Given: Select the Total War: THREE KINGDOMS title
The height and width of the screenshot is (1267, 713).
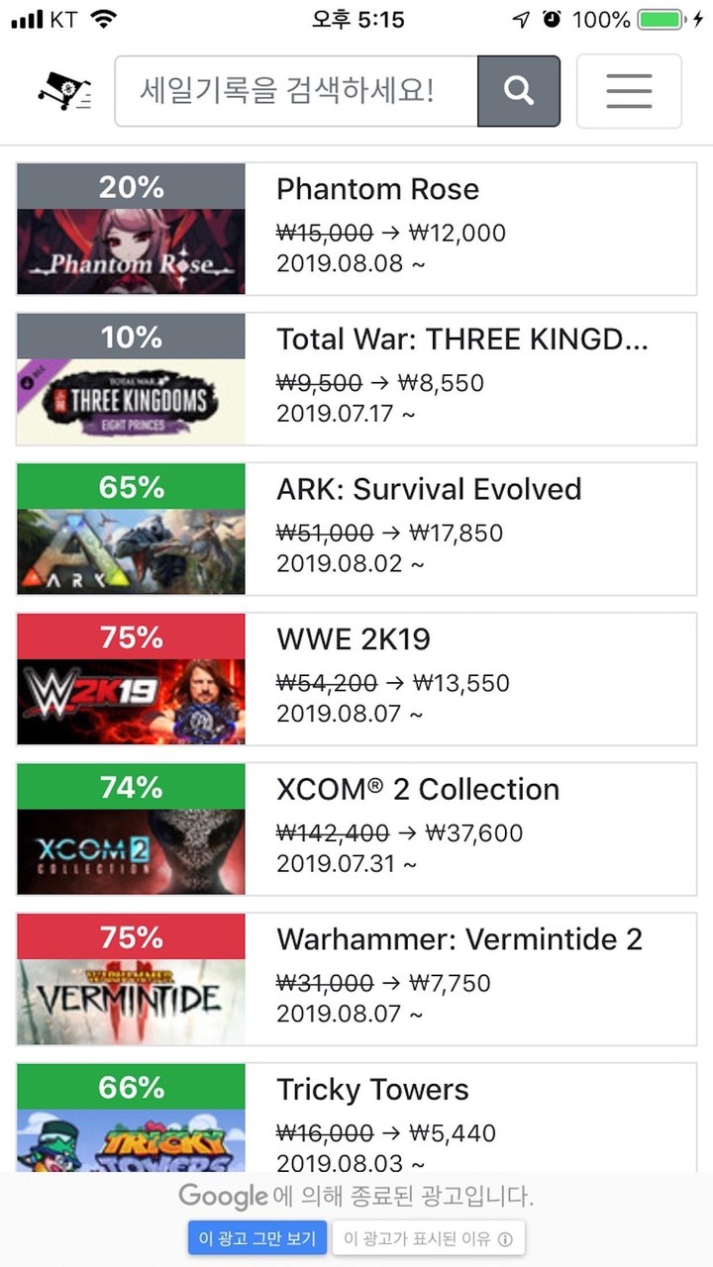Looking at the screenshot, I should (x=462, y=340).
